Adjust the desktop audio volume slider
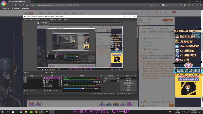This screenshot has height=114, width=203. click(79, 88)
